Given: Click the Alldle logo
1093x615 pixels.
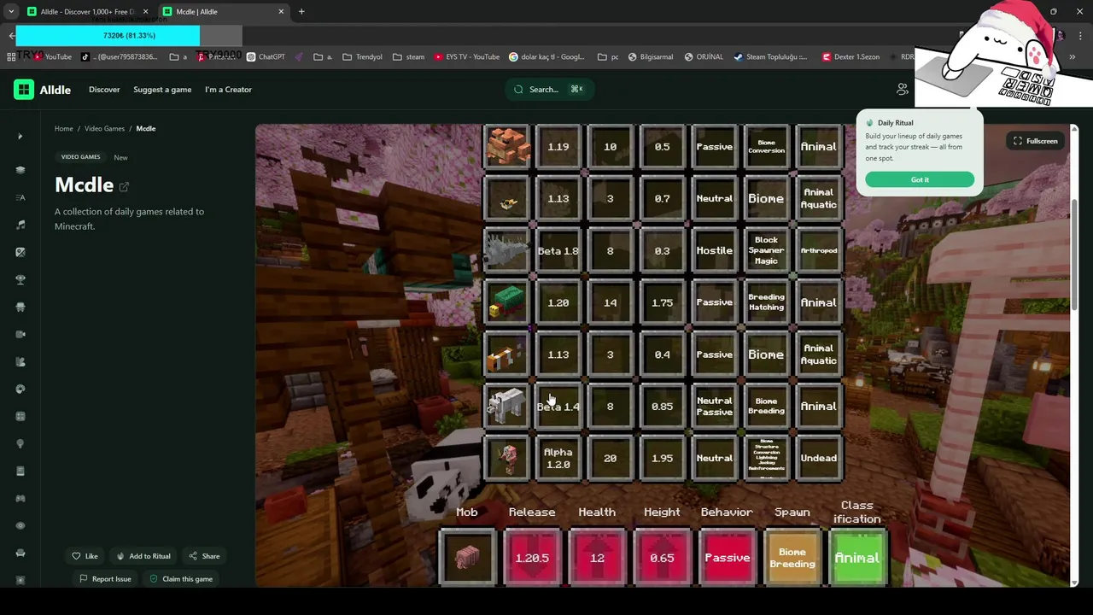Looking at the screenshot, I should click(42, 90).
